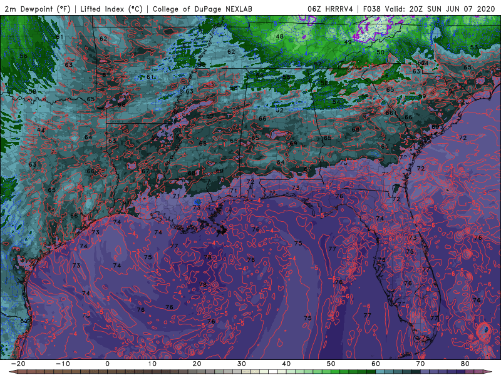Click the "Valid: 20Z SUN JUN 07 2020" text
This screenshot has height=375, width=501.
tap(440, 9)
